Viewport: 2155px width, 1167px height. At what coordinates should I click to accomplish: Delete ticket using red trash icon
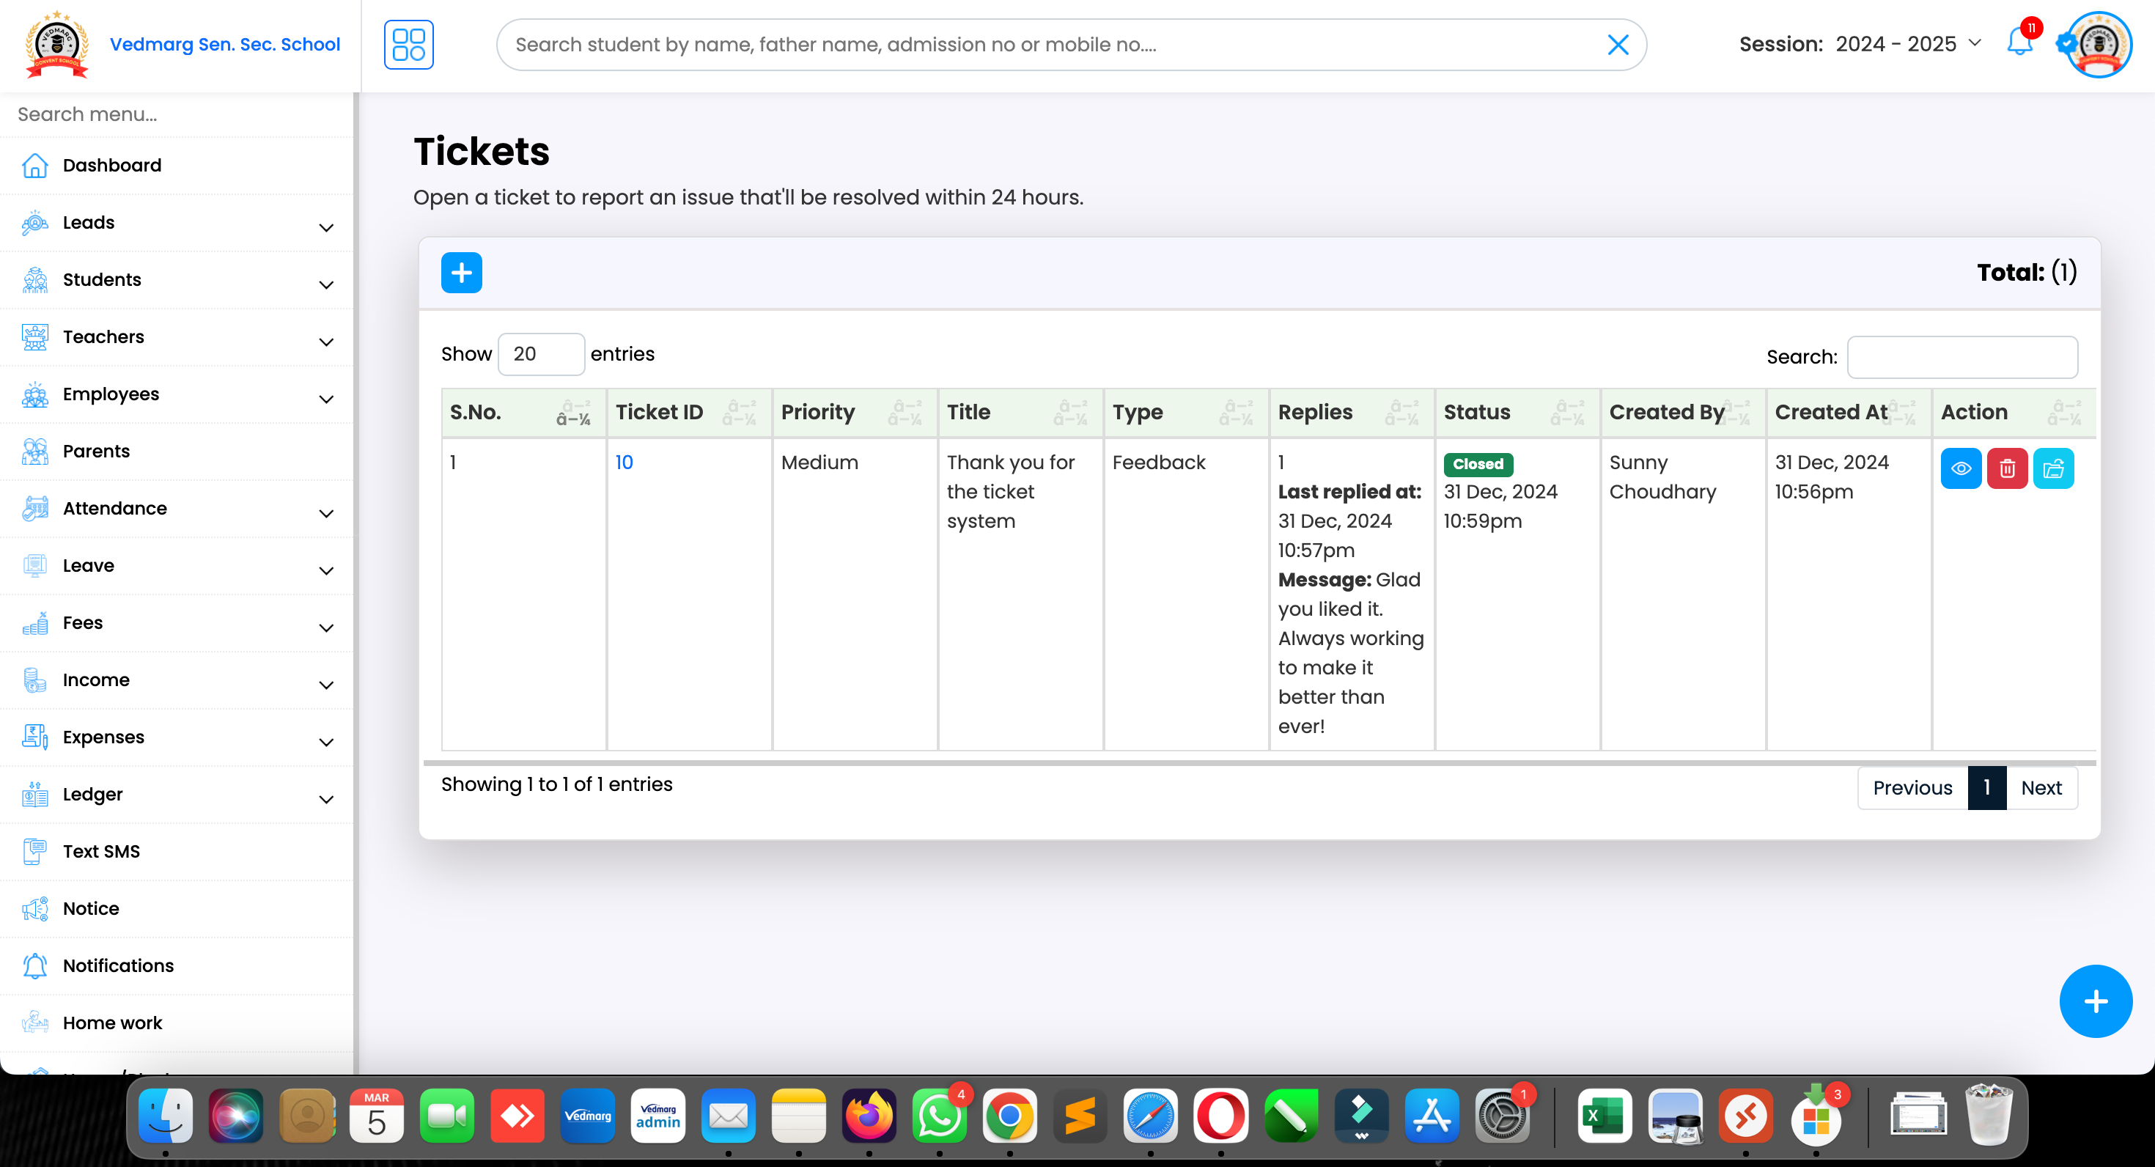[2006, 468]
